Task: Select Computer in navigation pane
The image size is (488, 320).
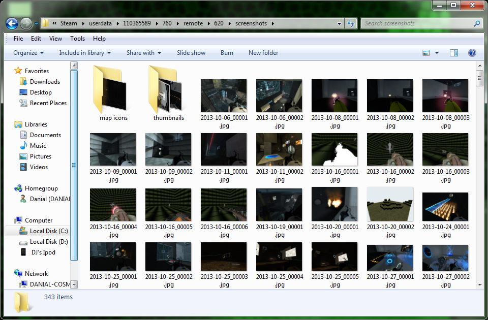Action: tap(39, 220)
